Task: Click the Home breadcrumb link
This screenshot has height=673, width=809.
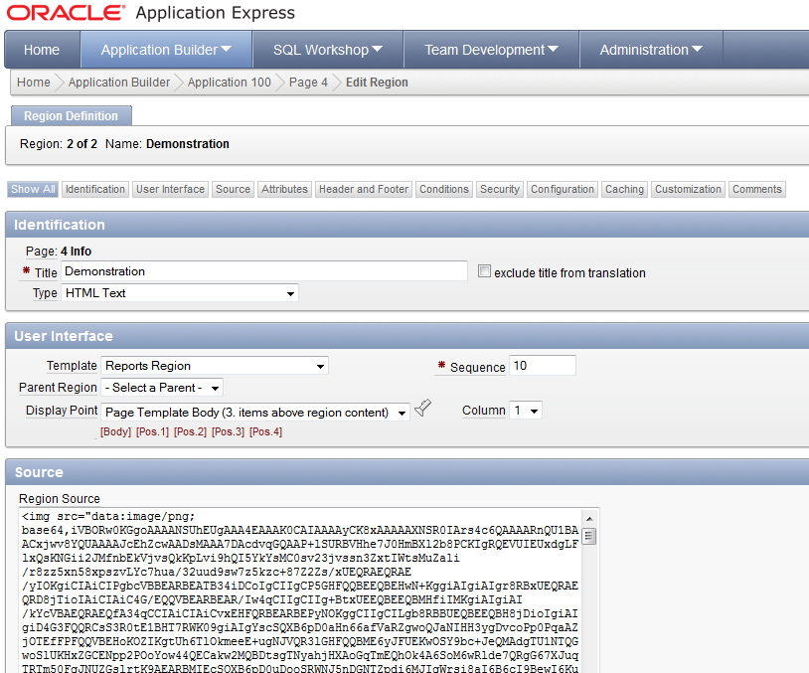Action: [x=34, y=83]
